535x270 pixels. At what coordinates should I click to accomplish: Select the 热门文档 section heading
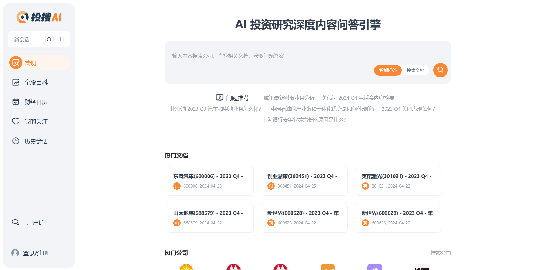[x=176, y=155]
